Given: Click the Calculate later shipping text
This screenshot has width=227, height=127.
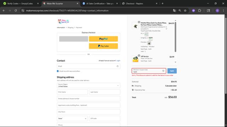Looking at the screenshot, I should tap(171, 86).
